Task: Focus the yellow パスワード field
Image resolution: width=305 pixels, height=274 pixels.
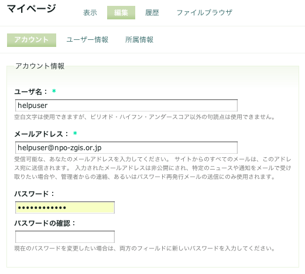Action: pos(65,207)
